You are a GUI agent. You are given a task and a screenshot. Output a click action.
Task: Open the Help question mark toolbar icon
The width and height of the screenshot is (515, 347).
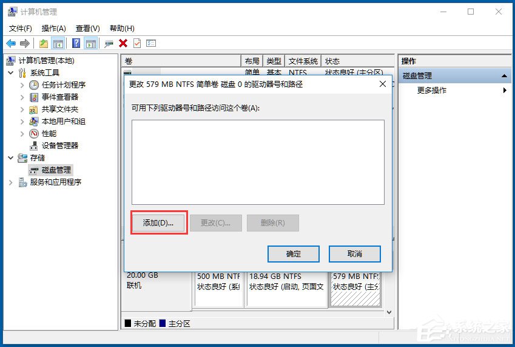[76, 43]
